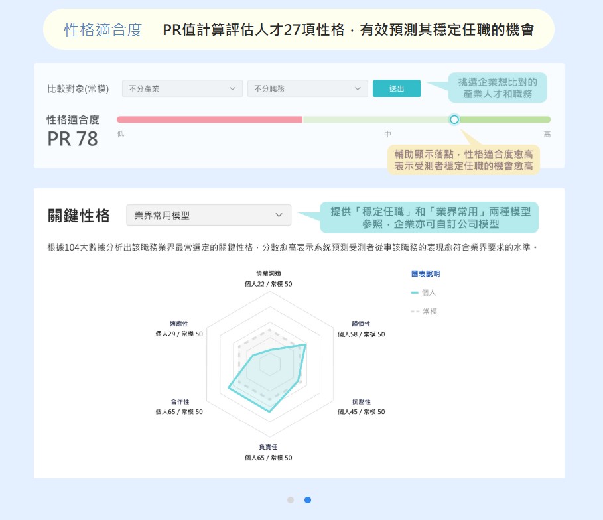Click the 適應性 radar axis label
Image resolution: width=603 pixels, height=520 pixels.
coord(179,324)
